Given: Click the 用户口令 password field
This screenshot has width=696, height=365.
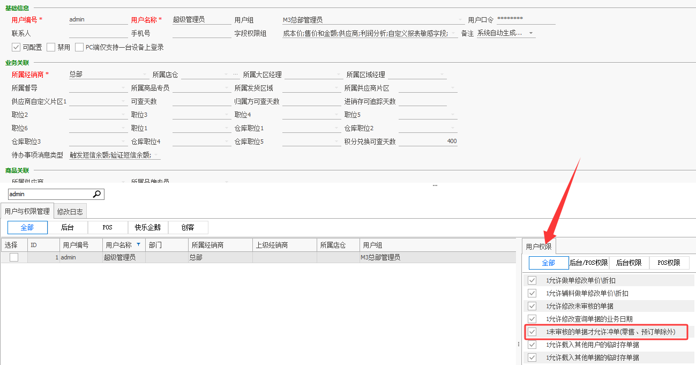Looking at the screenshot, I should [526, 20].
